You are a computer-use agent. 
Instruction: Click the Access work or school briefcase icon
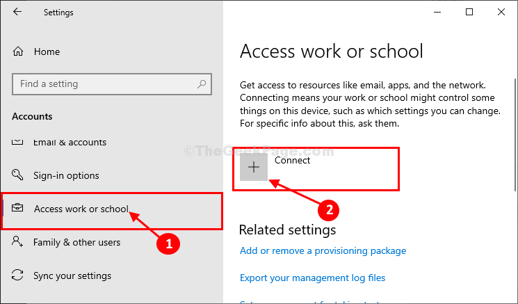click(x=18, y=209)
